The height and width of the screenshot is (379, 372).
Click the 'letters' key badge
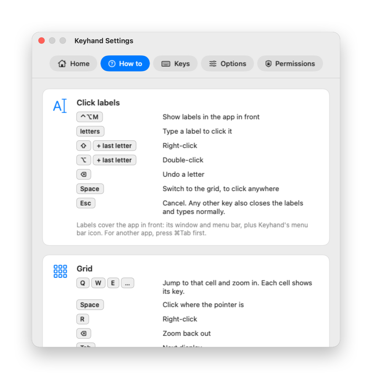(90, 131)
